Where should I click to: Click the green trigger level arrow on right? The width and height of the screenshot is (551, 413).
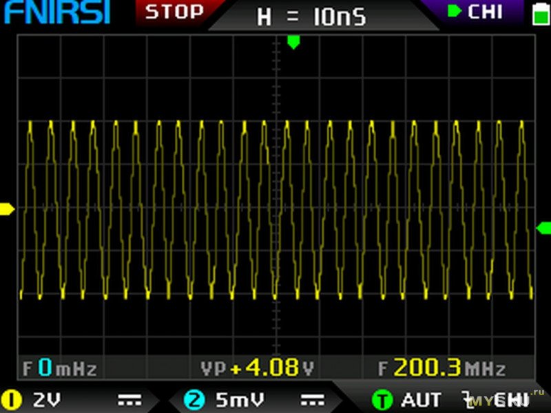(543, 228)
